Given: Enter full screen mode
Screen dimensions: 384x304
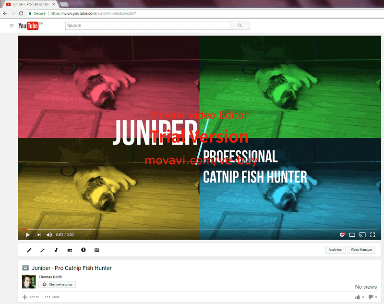Looking at the screenshot, I should pos(372,235).
